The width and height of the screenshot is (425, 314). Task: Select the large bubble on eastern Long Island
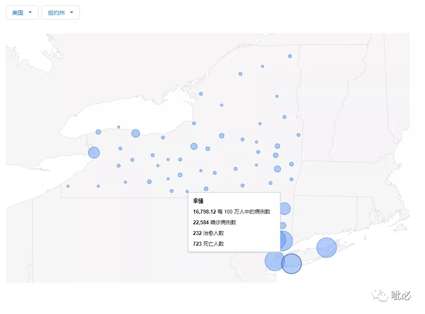(326, 248)
